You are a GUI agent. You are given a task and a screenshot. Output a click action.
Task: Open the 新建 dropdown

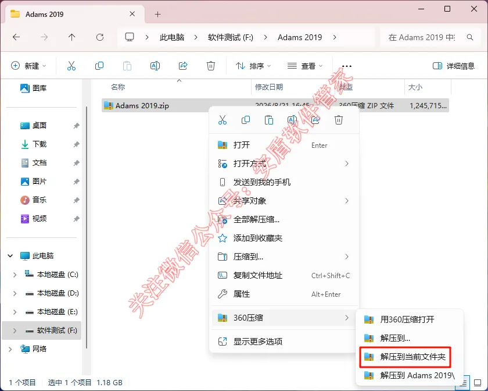[28, 66]
